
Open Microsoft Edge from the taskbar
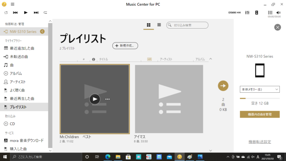107,157
